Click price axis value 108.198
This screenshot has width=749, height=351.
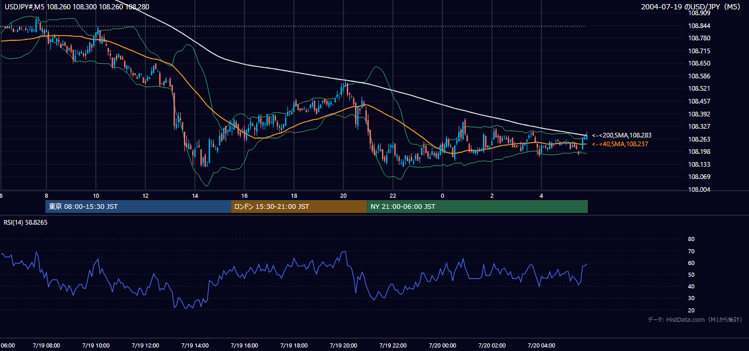click(699, 152)
